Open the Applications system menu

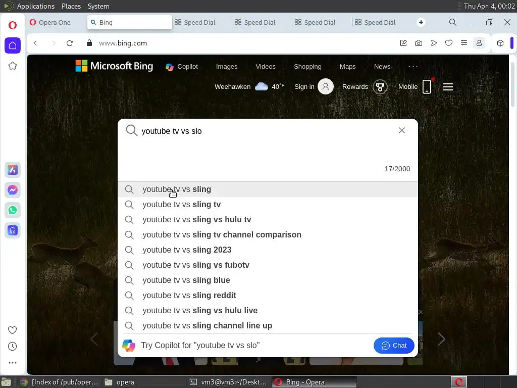pos(36,6)
